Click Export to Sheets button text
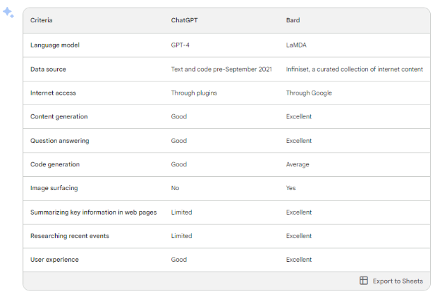Screen dimensions: 437x296 click(x=398, y=281)
